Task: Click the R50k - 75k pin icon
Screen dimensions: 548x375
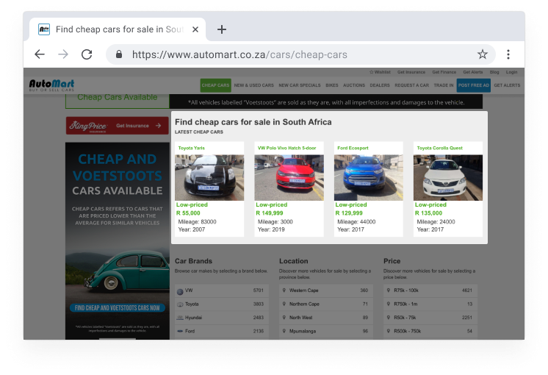Action: tap(389, 318)
